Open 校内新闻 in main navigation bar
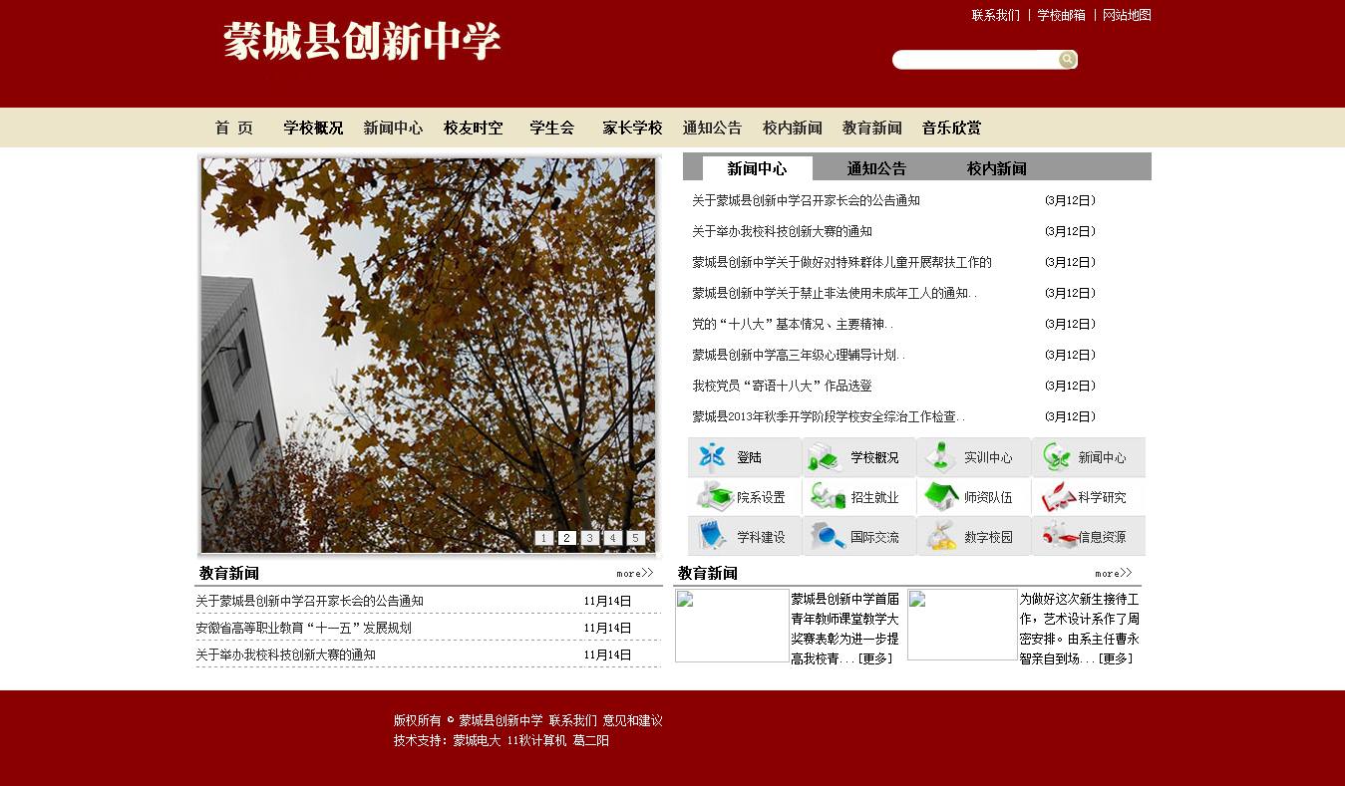 tap(792, 128)
